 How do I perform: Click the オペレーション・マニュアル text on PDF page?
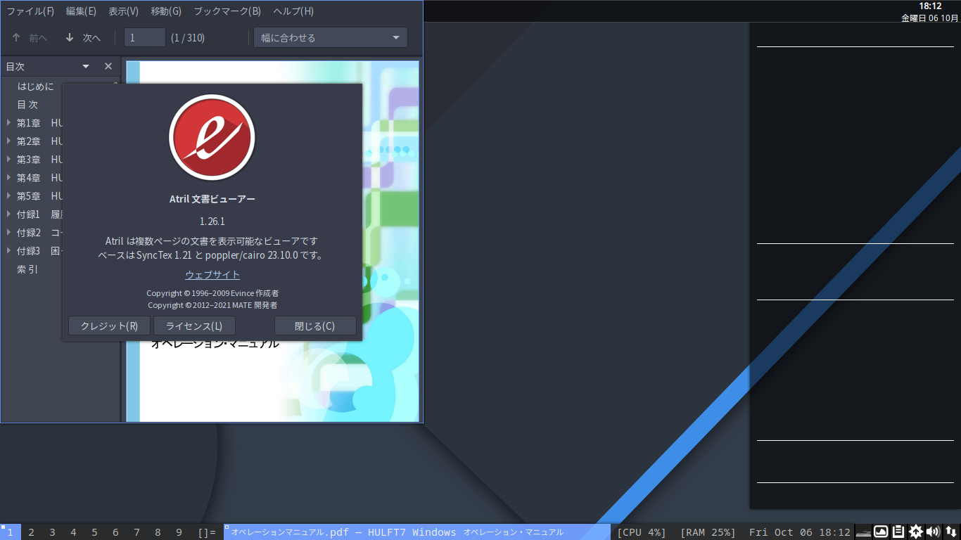(215, 344)
